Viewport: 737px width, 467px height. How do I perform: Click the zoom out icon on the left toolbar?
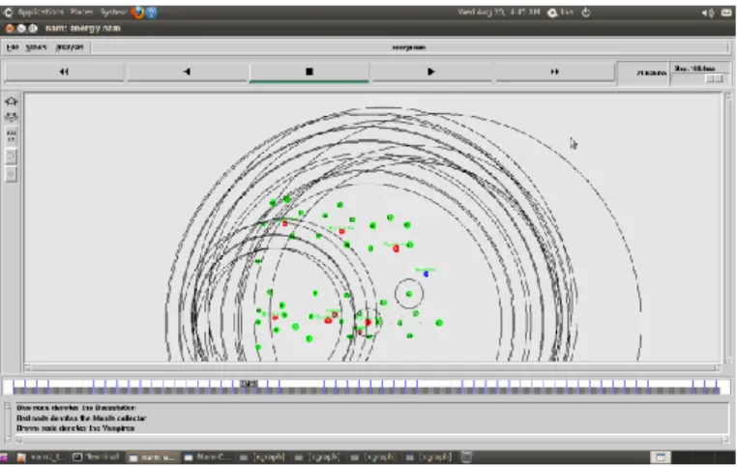tap(12, 117)
